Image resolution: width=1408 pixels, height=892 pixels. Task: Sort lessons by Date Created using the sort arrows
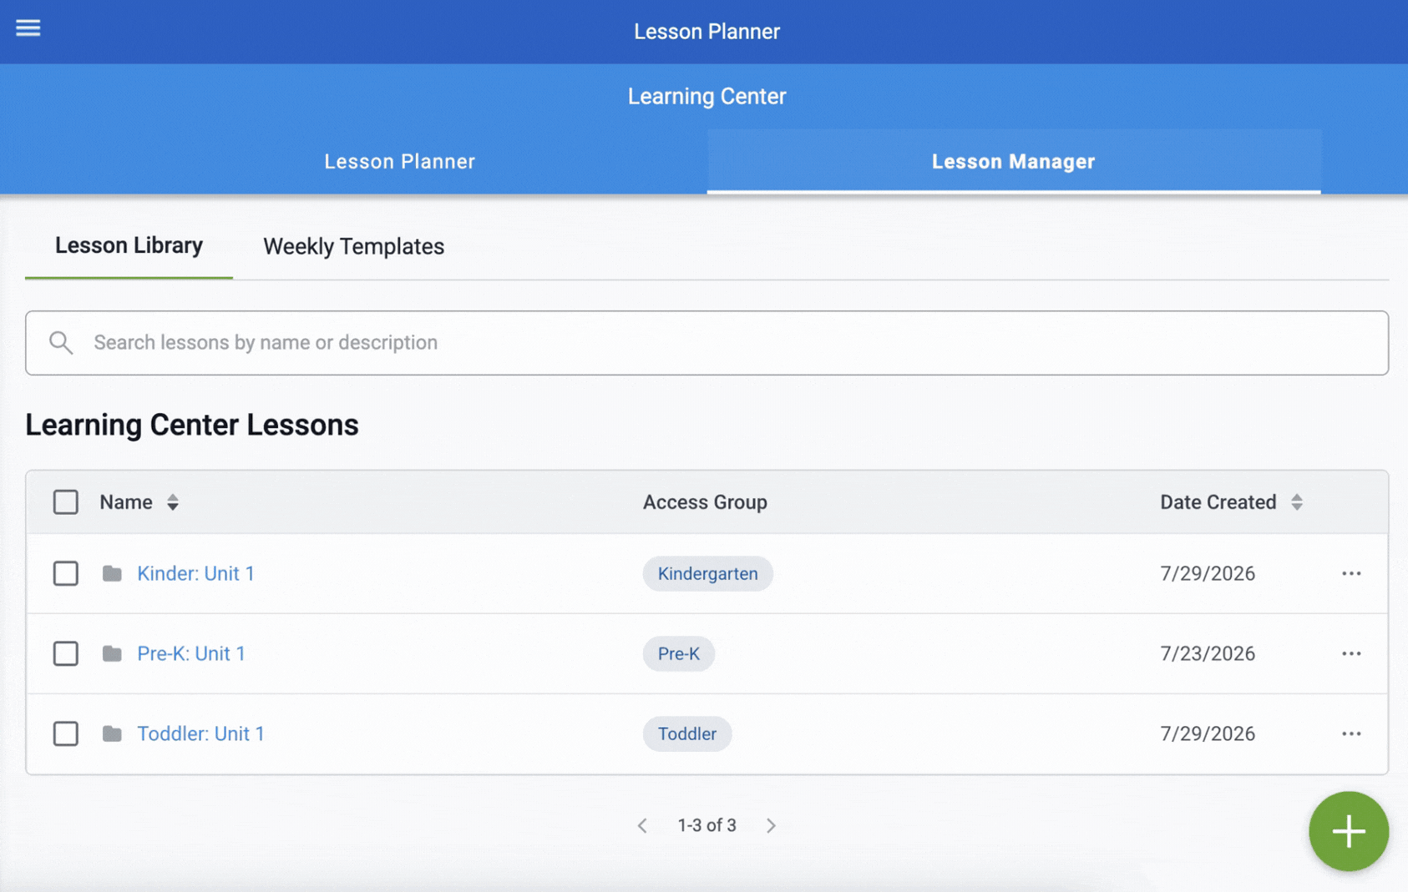tap(1297, 502)
